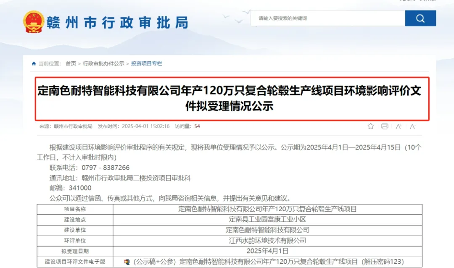The width and height of the screenshot is (454, 268).
Task: Click the project name value in 项目名称 row
Action: tap(267, 209)
